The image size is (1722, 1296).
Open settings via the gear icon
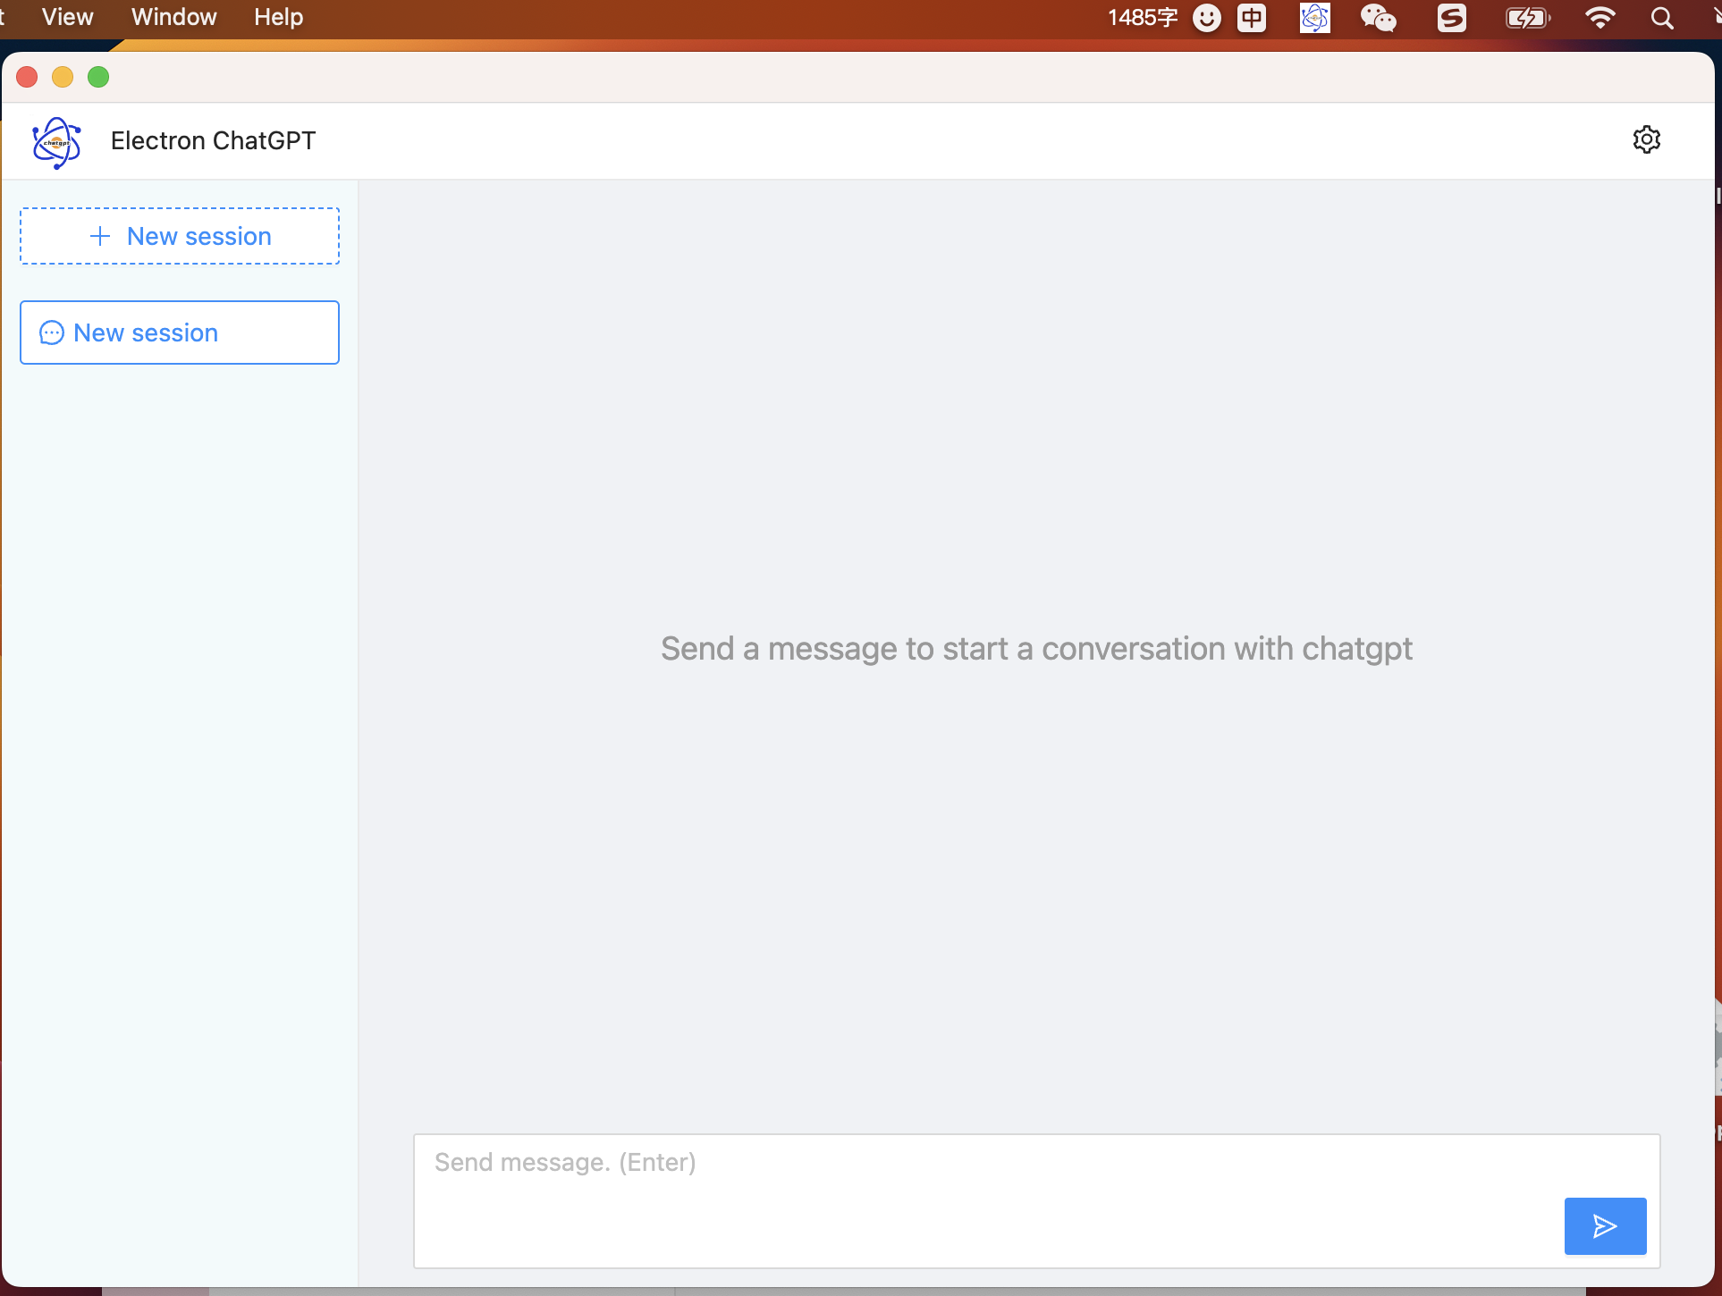point(1646,139)
